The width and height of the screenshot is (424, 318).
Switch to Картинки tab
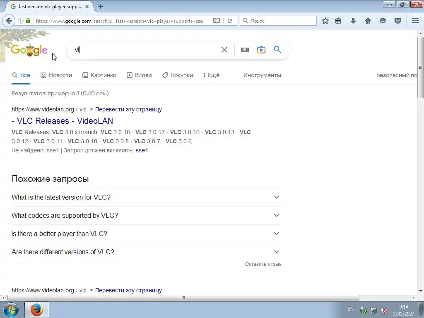point(99,75)
